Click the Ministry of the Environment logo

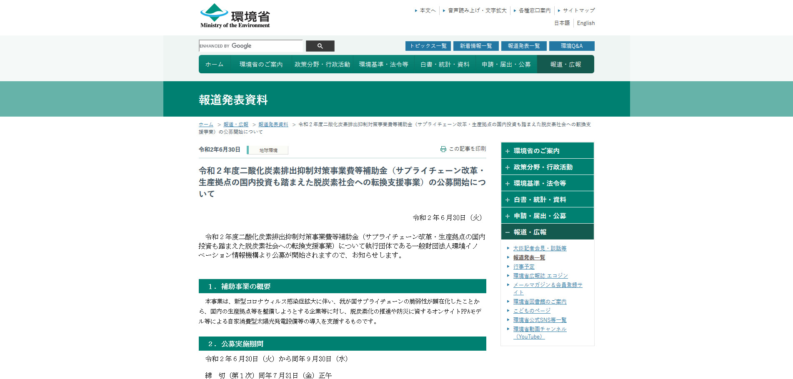coord(235,16)
